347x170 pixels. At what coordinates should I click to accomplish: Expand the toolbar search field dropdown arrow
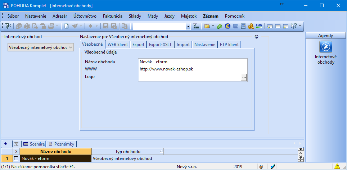[x=188, y=26]
